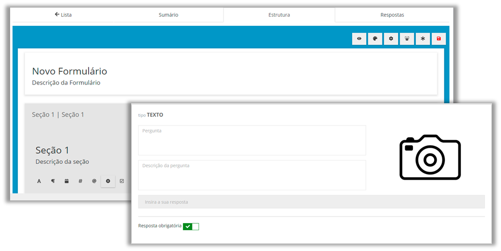Add a number question (hash icon)

tap(80, 181)
